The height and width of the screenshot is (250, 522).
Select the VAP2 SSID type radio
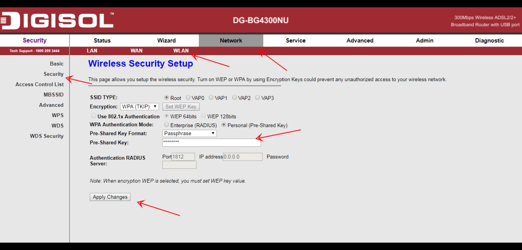[x=234, y=98]
